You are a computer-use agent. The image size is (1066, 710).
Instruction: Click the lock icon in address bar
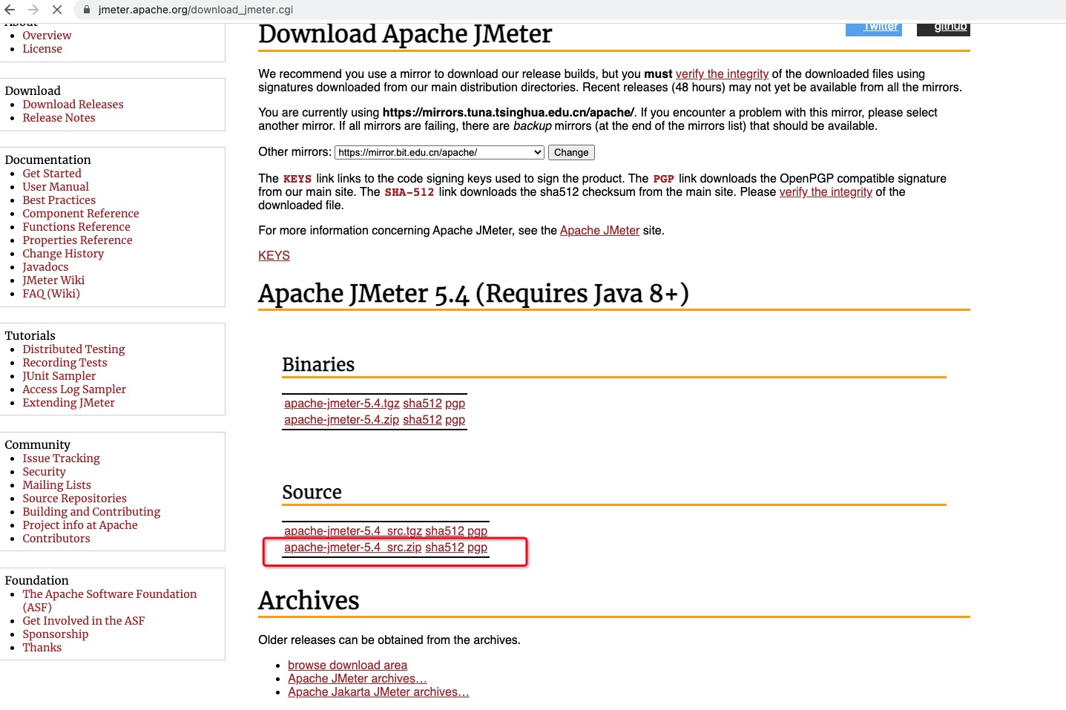(87, 10)
